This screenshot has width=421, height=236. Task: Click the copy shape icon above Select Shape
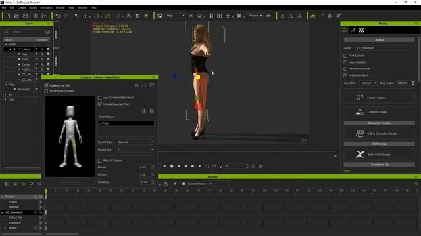pos(144,111)
